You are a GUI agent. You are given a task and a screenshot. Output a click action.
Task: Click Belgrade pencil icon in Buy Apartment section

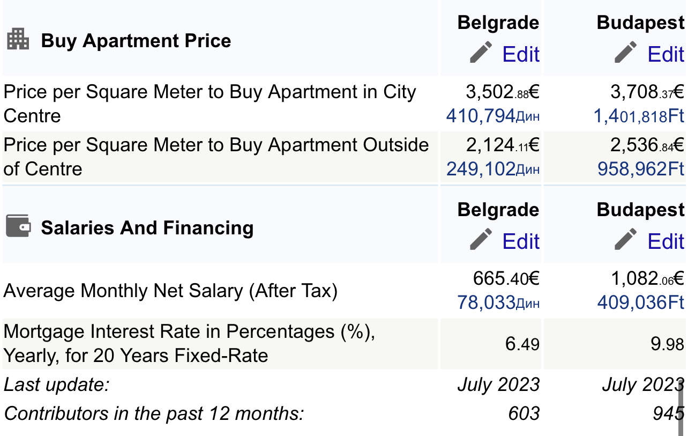pyautogui.click(x=481, y=53)
